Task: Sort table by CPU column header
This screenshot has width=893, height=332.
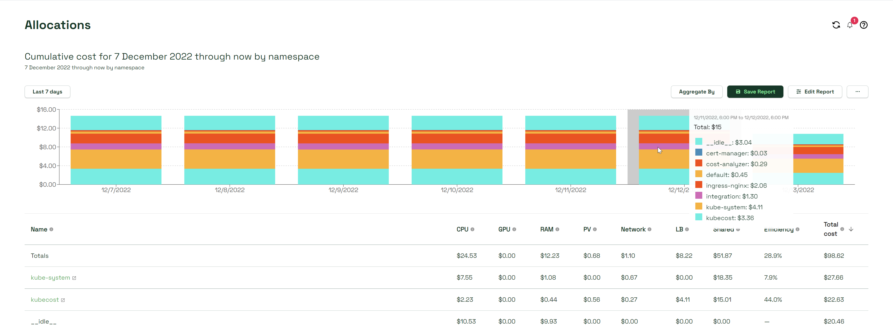Action: [x=462, y=229]
